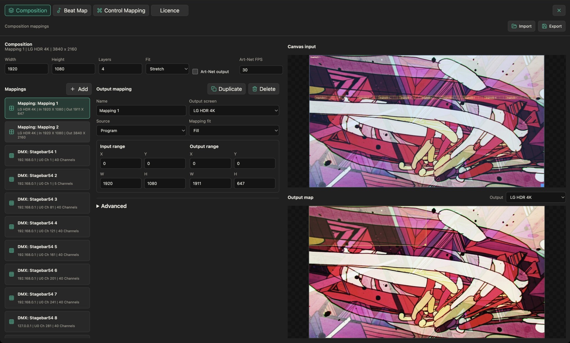Viewport: 570px width, 343px height.
Task: Enable the Art-Net output checkbox
Action: point(195,72)
